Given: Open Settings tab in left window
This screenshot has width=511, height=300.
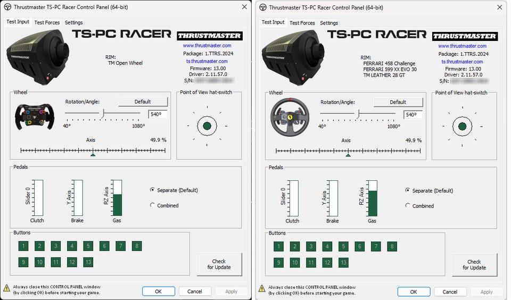Looking at the screenshot, I should [x=73, y=22].
